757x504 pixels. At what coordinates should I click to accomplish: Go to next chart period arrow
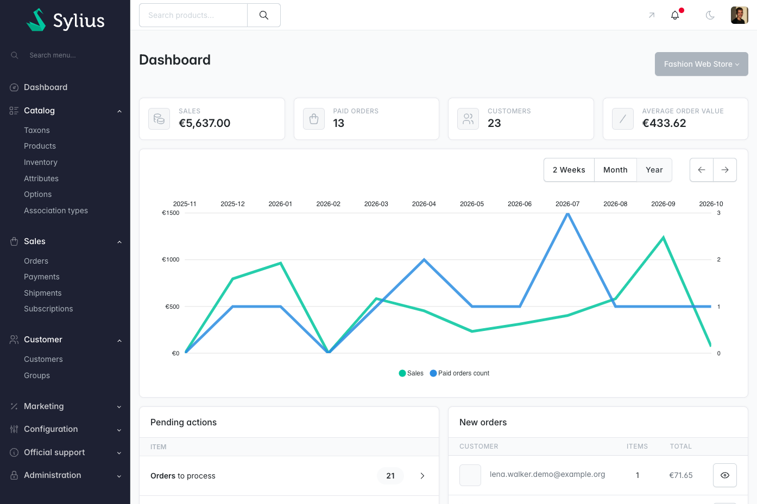tap(725, 170)
